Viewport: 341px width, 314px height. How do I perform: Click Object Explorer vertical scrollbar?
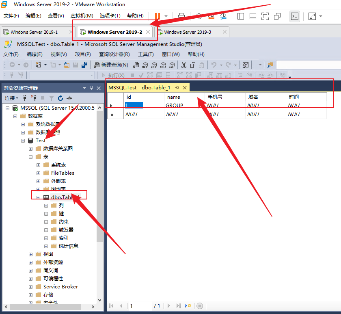(x=99, y=176)
